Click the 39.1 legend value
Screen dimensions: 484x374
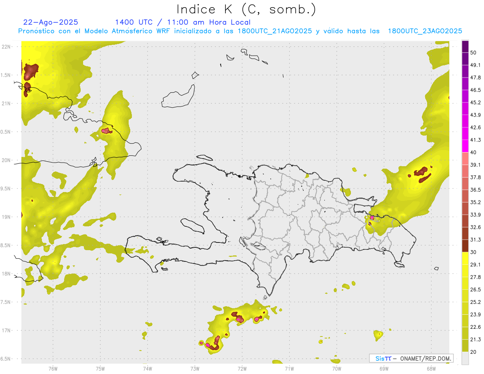tap(475, 165)
